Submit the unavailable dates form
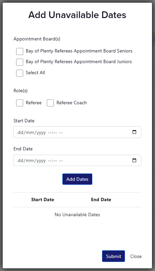 pos(113,256)
